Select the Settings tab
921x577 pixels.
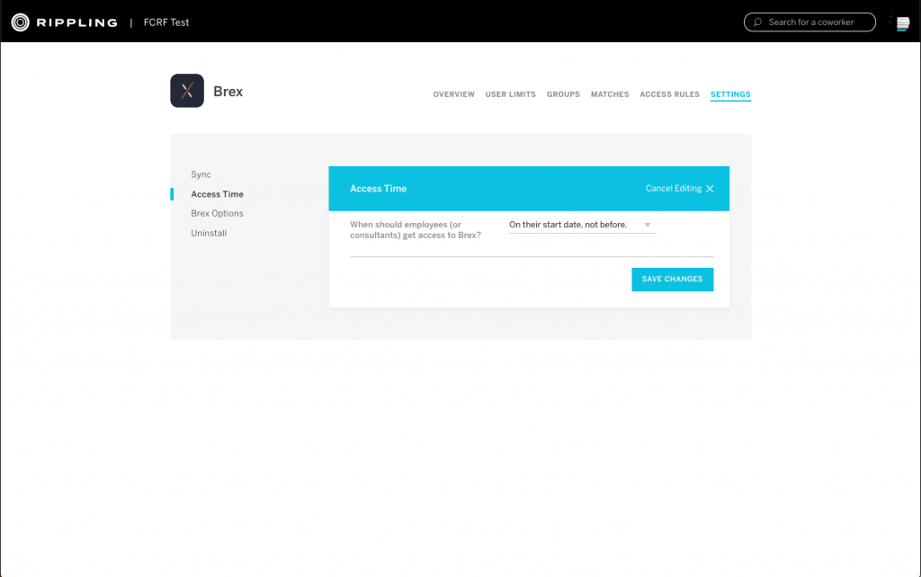click(730, 94)
